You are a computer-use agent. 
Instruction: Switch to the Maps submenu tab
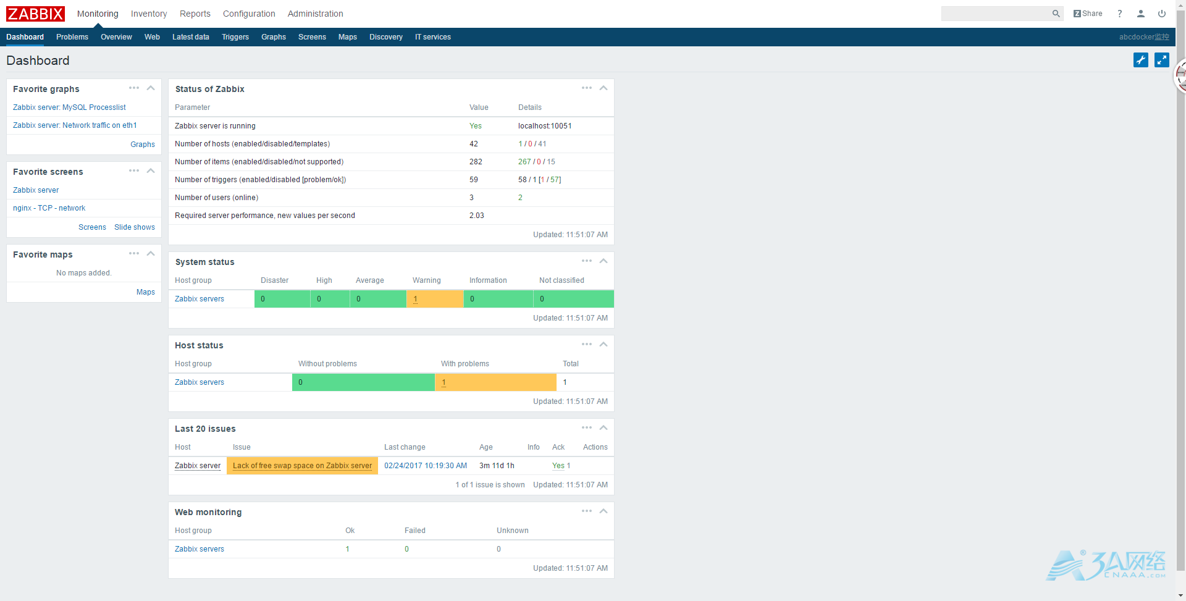(x=348, y=37)
